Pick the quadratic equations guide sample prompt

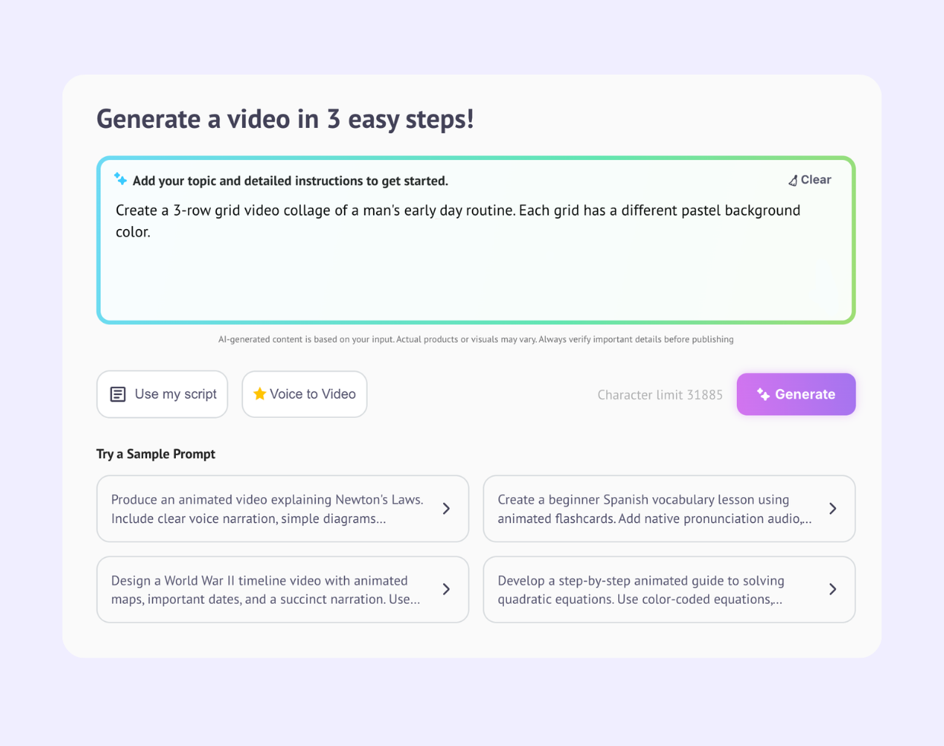(x=669, y=589)
